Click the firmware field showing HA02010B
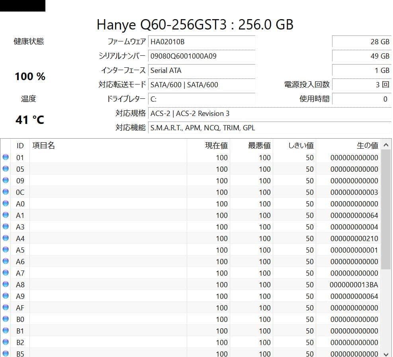Viewport: 393px width, 357px height. 201,42
